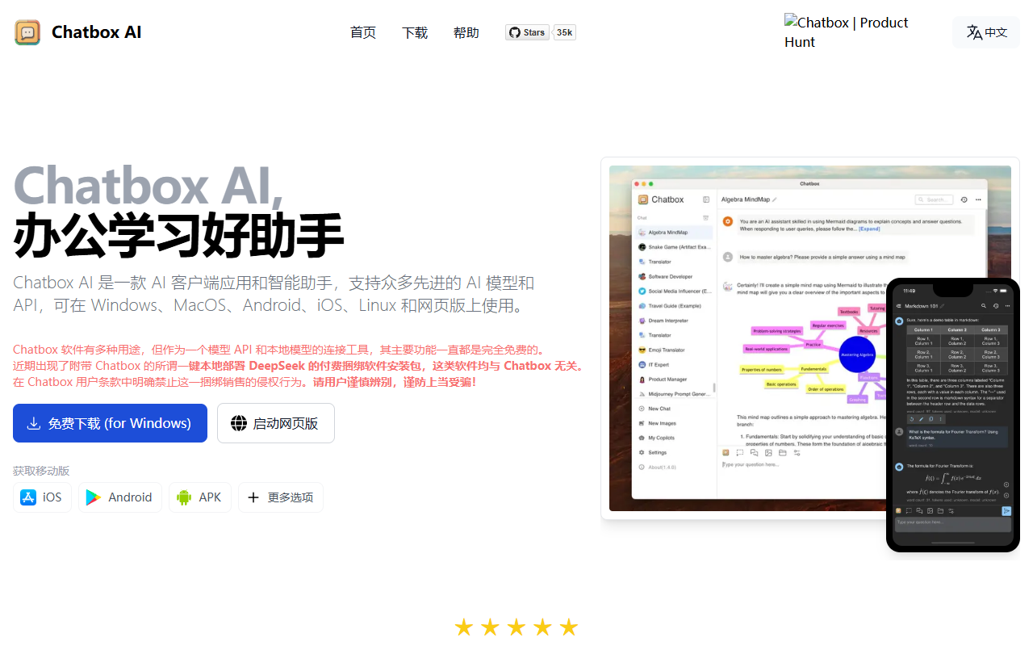This screenshot has width=1033, height=646.
Task: Click the 获取移动版 label
Action: pos(41,471)
